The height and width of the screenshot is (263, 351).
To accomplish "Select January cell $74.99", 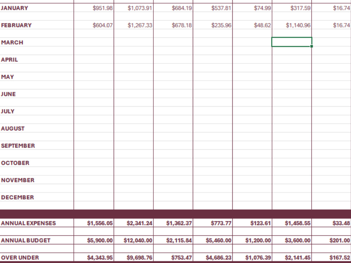I will click(x=252, y=8).
